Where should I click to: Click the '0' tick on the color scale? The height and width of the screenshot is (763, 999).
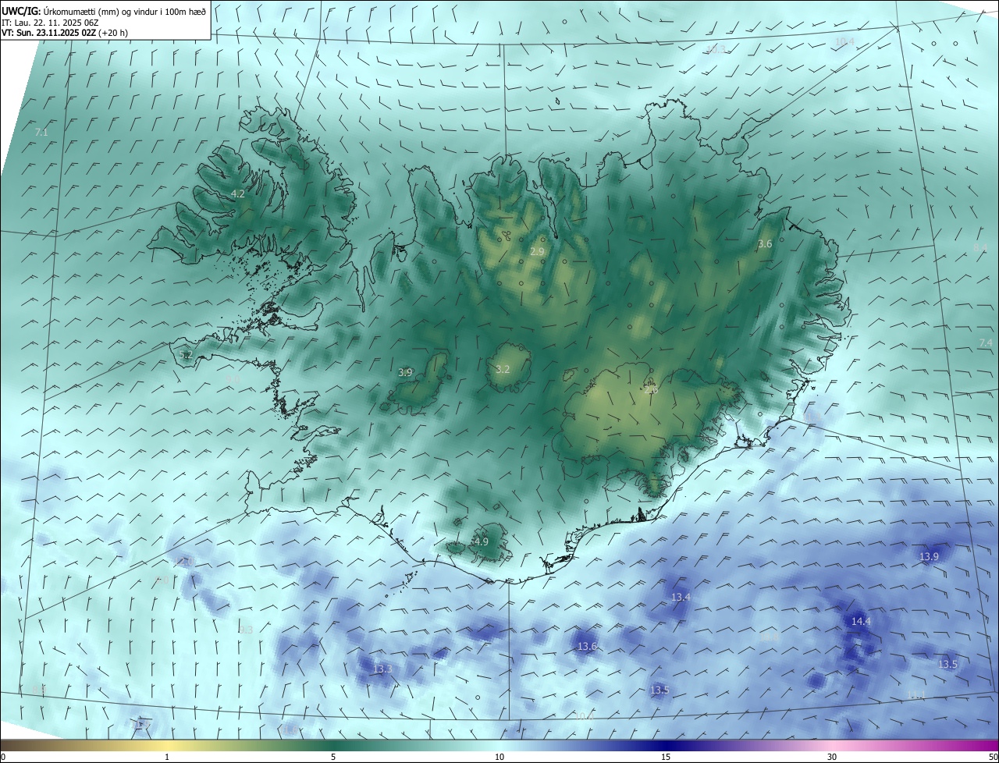tap(3, 757)
